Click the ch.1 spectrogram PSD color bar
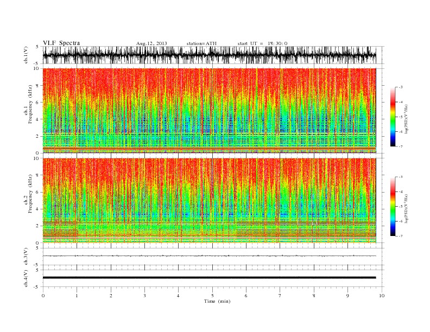 pyautogui.click(x=393, y=117)
